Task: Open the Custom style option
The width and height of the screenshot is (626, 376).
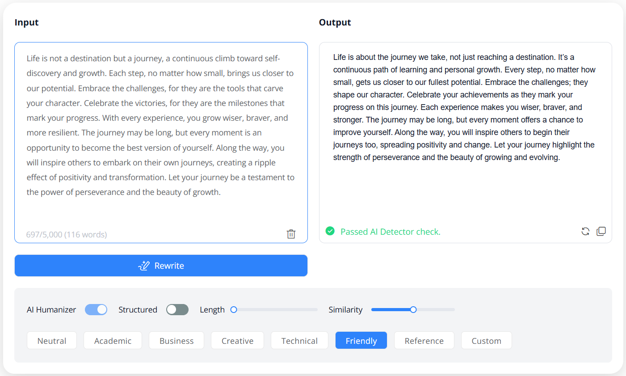Action: coord(486,340)
